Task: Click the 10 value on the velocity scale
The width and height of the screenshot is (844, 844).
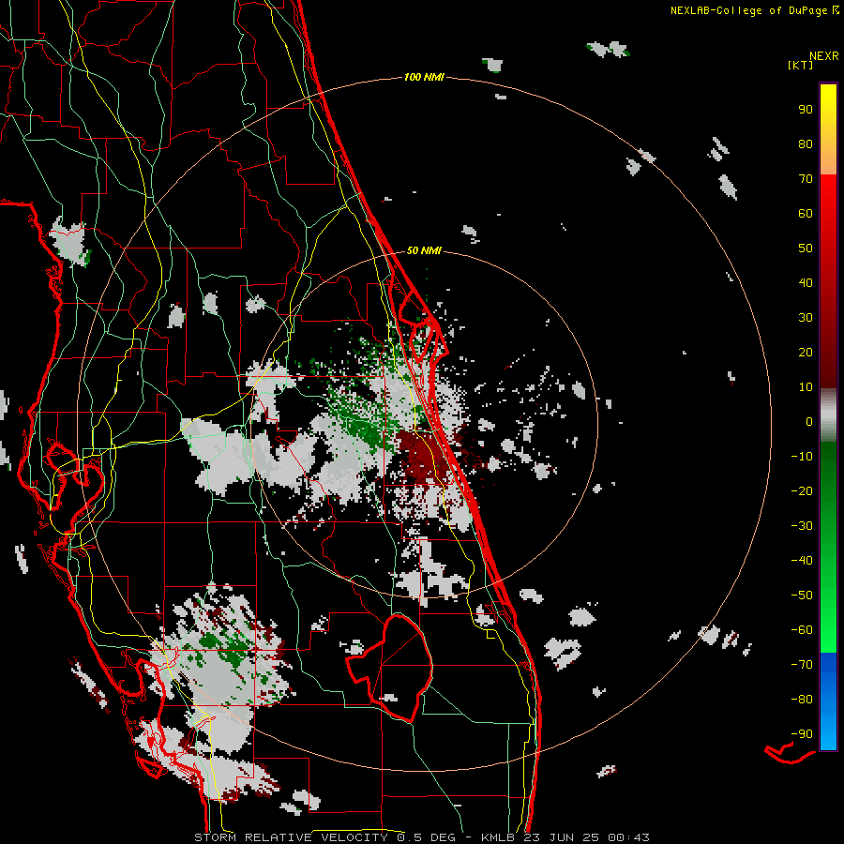Action: [x=806, y=387]
